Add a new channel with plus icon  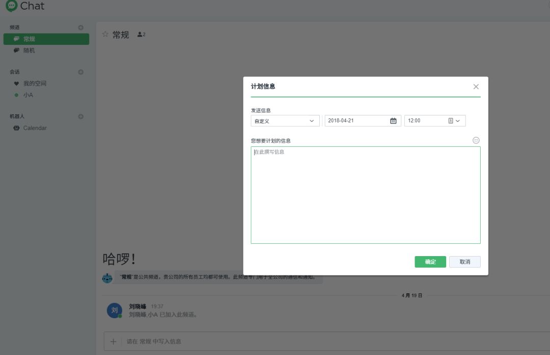coord(80,28)
